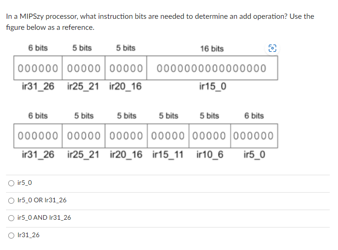Image resolution: width=338 pixels, height=250 pixels.
Task: Click the '16 bits' header label
Action: click(212, 49)
